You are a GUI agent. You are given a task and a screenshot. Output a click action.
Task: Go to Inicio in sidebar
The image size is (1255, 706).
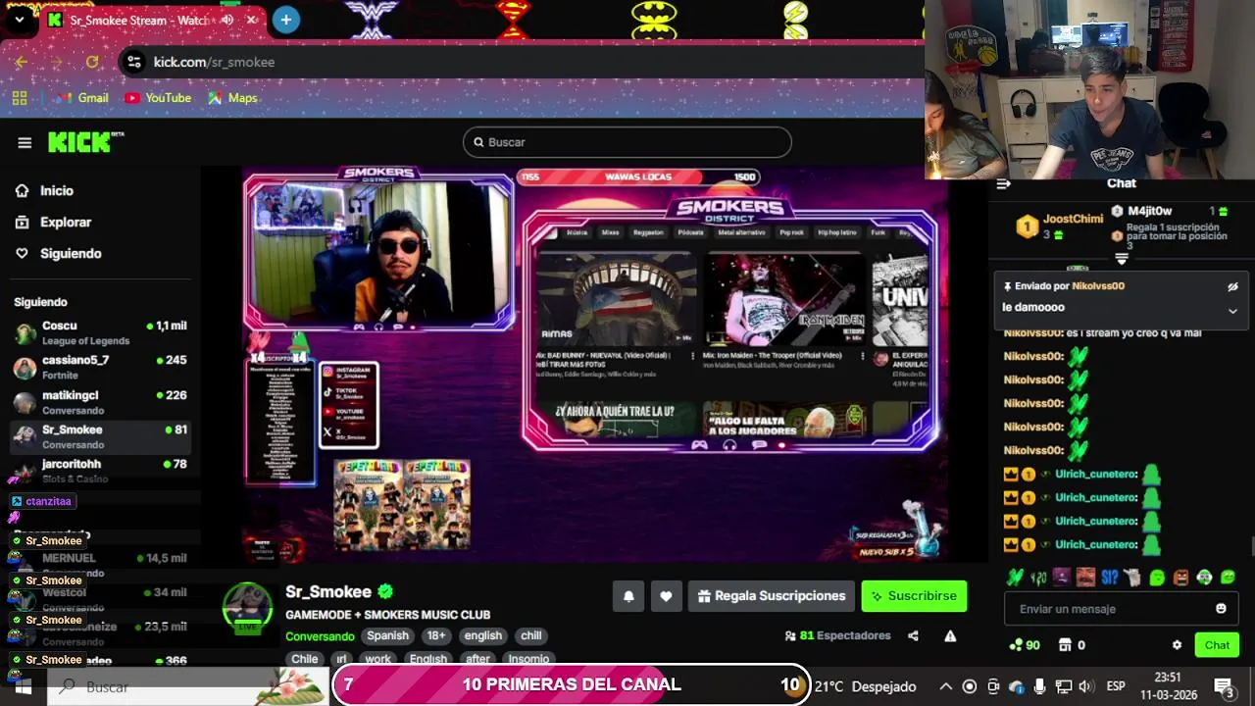[45, 190]
